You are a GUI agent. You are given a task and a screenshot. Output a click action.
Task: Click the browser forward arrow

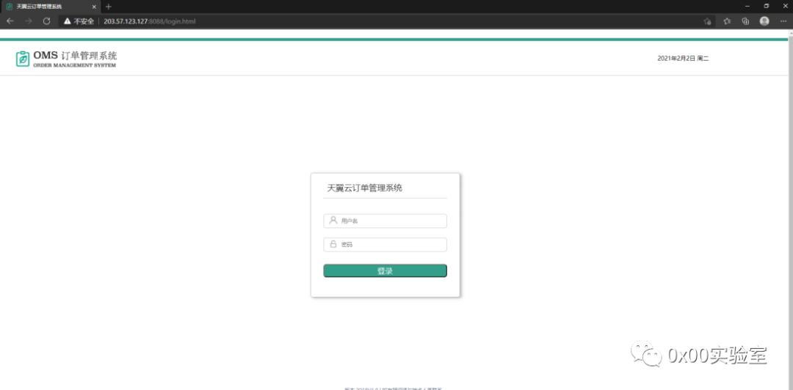pyautogui.click(x=29, y=21)
